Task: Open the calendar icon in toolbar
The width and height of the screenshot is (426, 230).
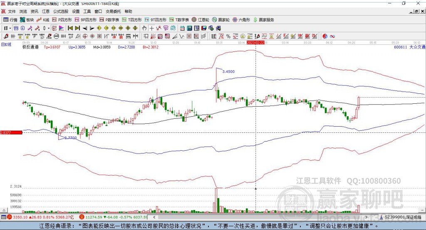Action: (x=182, y=28)
